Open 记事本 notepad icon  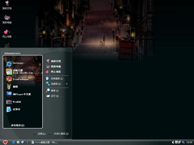point(9,109)
